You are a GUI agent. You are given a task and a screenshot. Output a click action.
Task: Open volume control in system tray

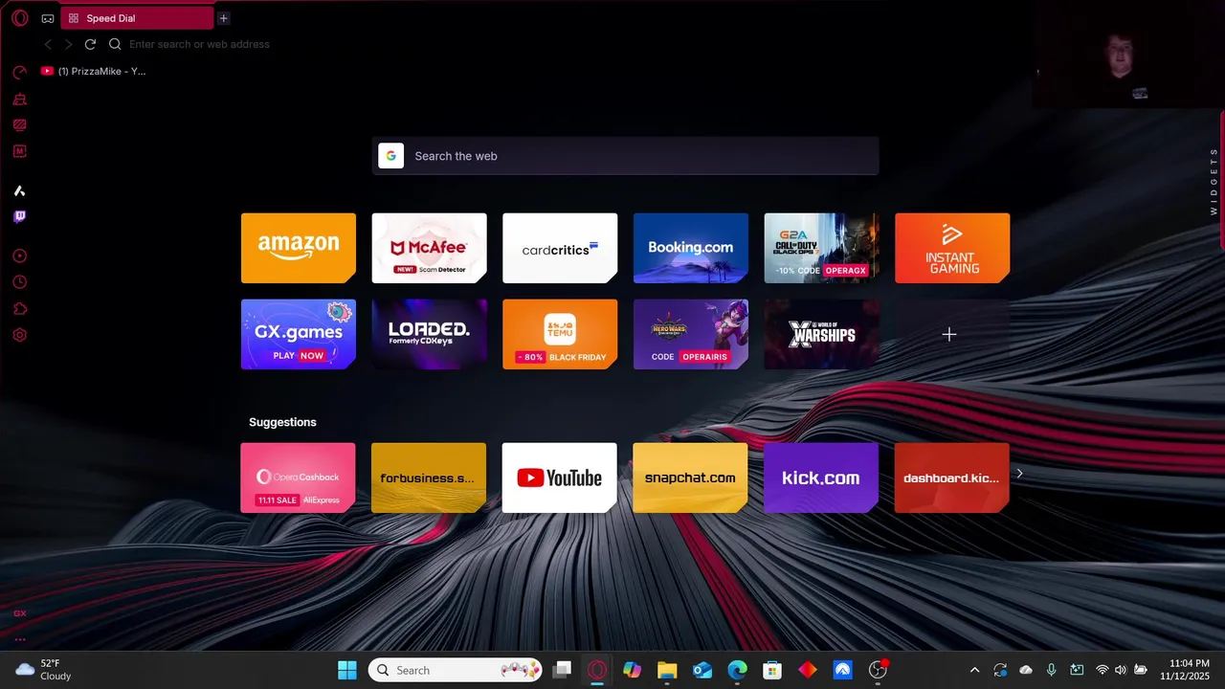pos(1121,670)
